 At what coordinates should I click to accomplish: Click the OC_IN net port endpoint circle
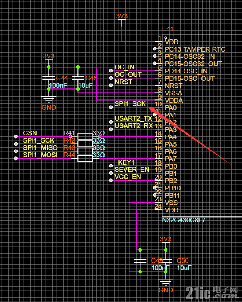[111, 71]
